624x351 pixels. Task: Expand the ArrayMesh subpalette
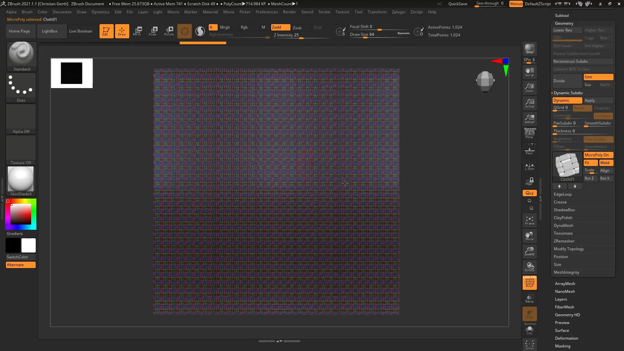coord(565,284)
